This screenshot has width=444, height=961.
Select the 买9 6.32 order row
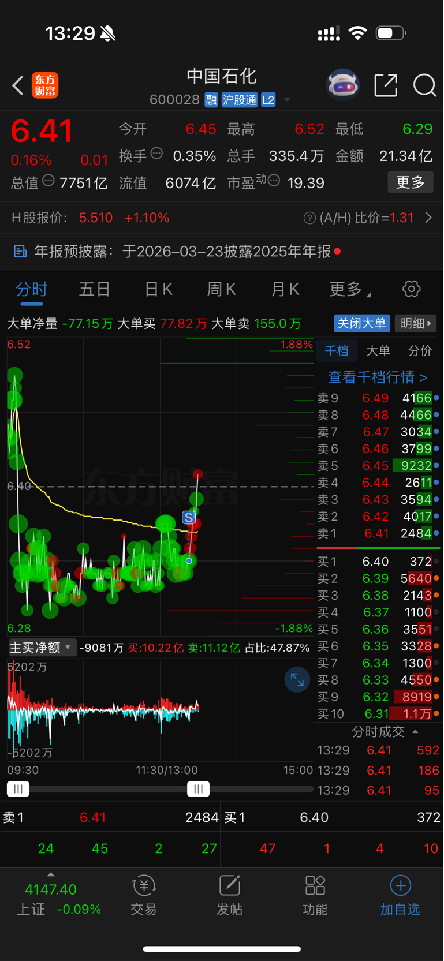pos(378,697)
